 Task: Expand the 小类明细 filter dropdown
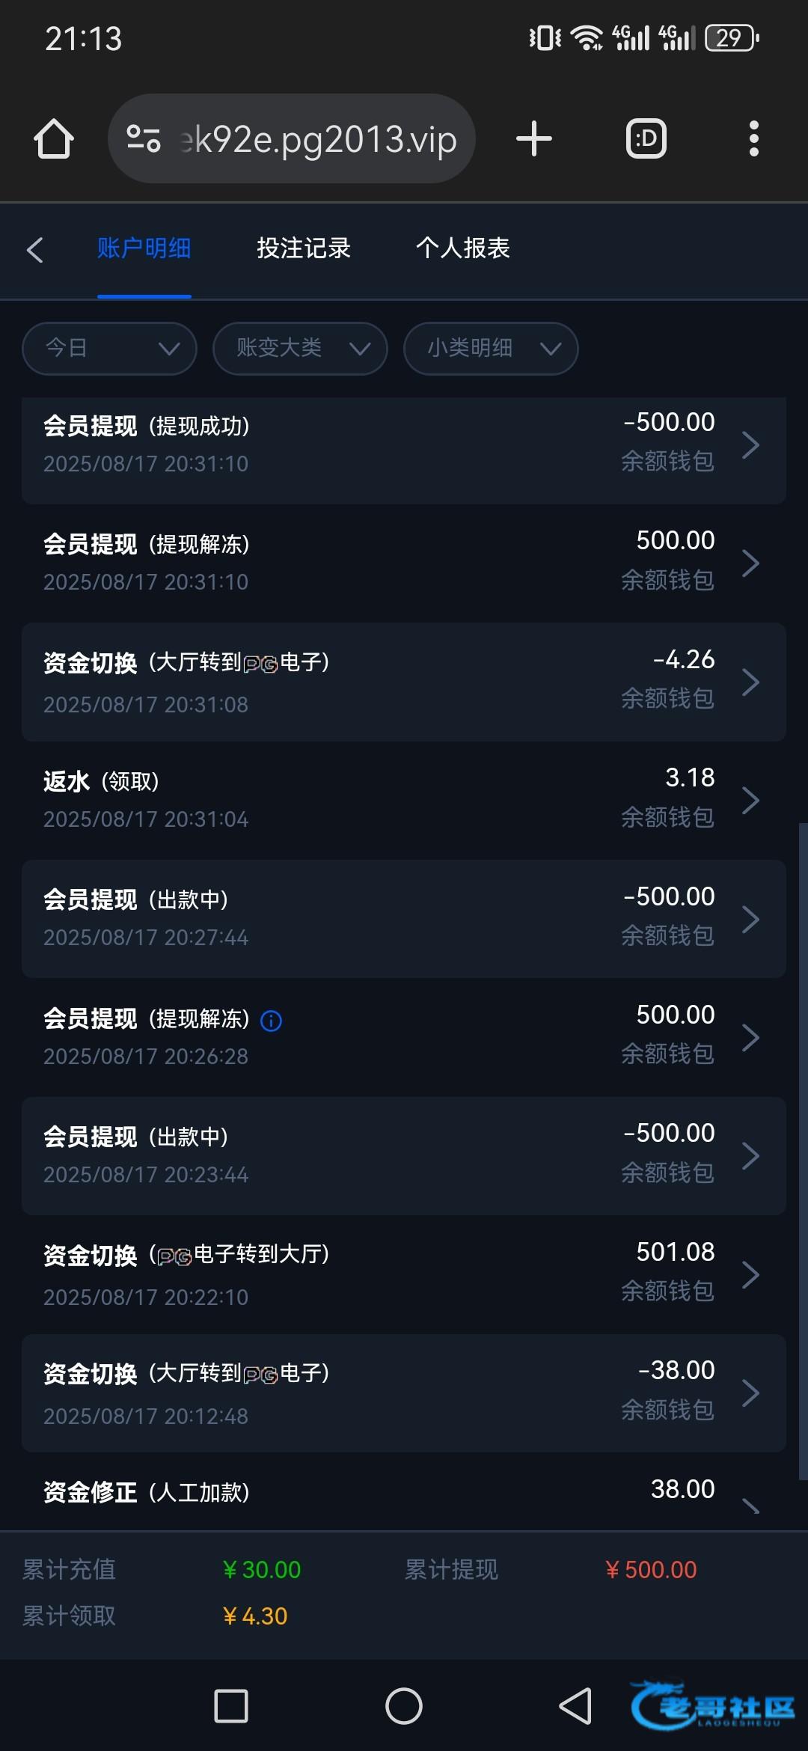pyautogui.click(x=491, y=348)
